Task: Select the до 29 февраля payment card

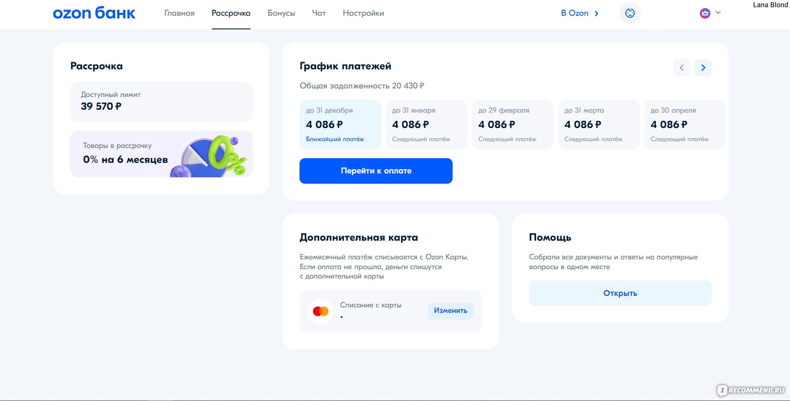Action: tap(513, 125)
